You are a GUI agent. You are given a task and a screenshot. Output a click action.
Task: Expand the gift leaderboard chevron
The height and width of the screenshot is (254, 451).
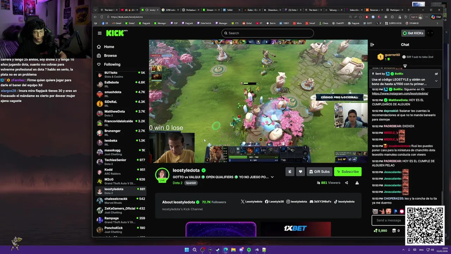pyautogui.click(x=405, y=66)
